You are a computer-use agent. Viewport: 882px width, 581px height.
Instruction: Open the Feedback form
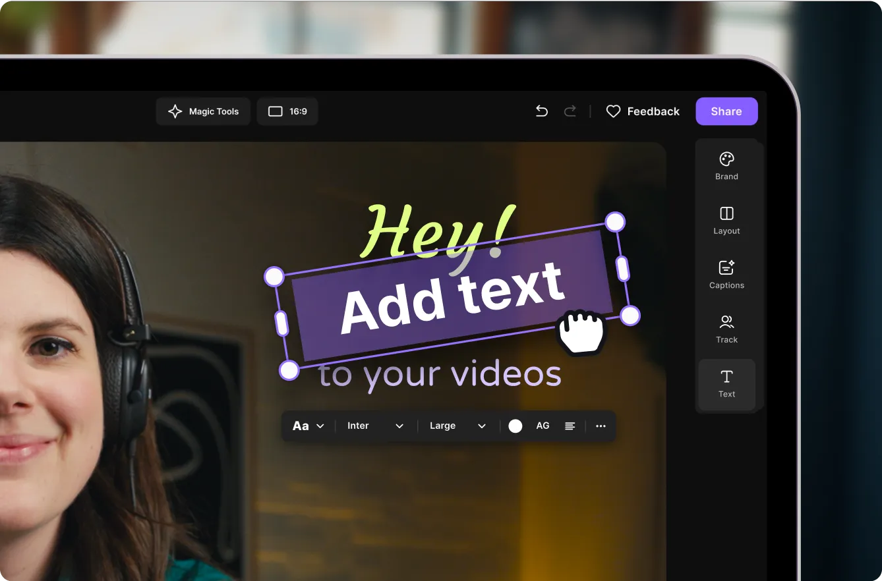[x=643, y=111]
